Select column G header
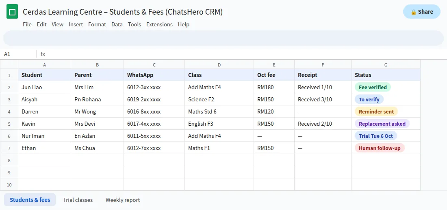The image size is (447, 210). (x=386, y=64)
